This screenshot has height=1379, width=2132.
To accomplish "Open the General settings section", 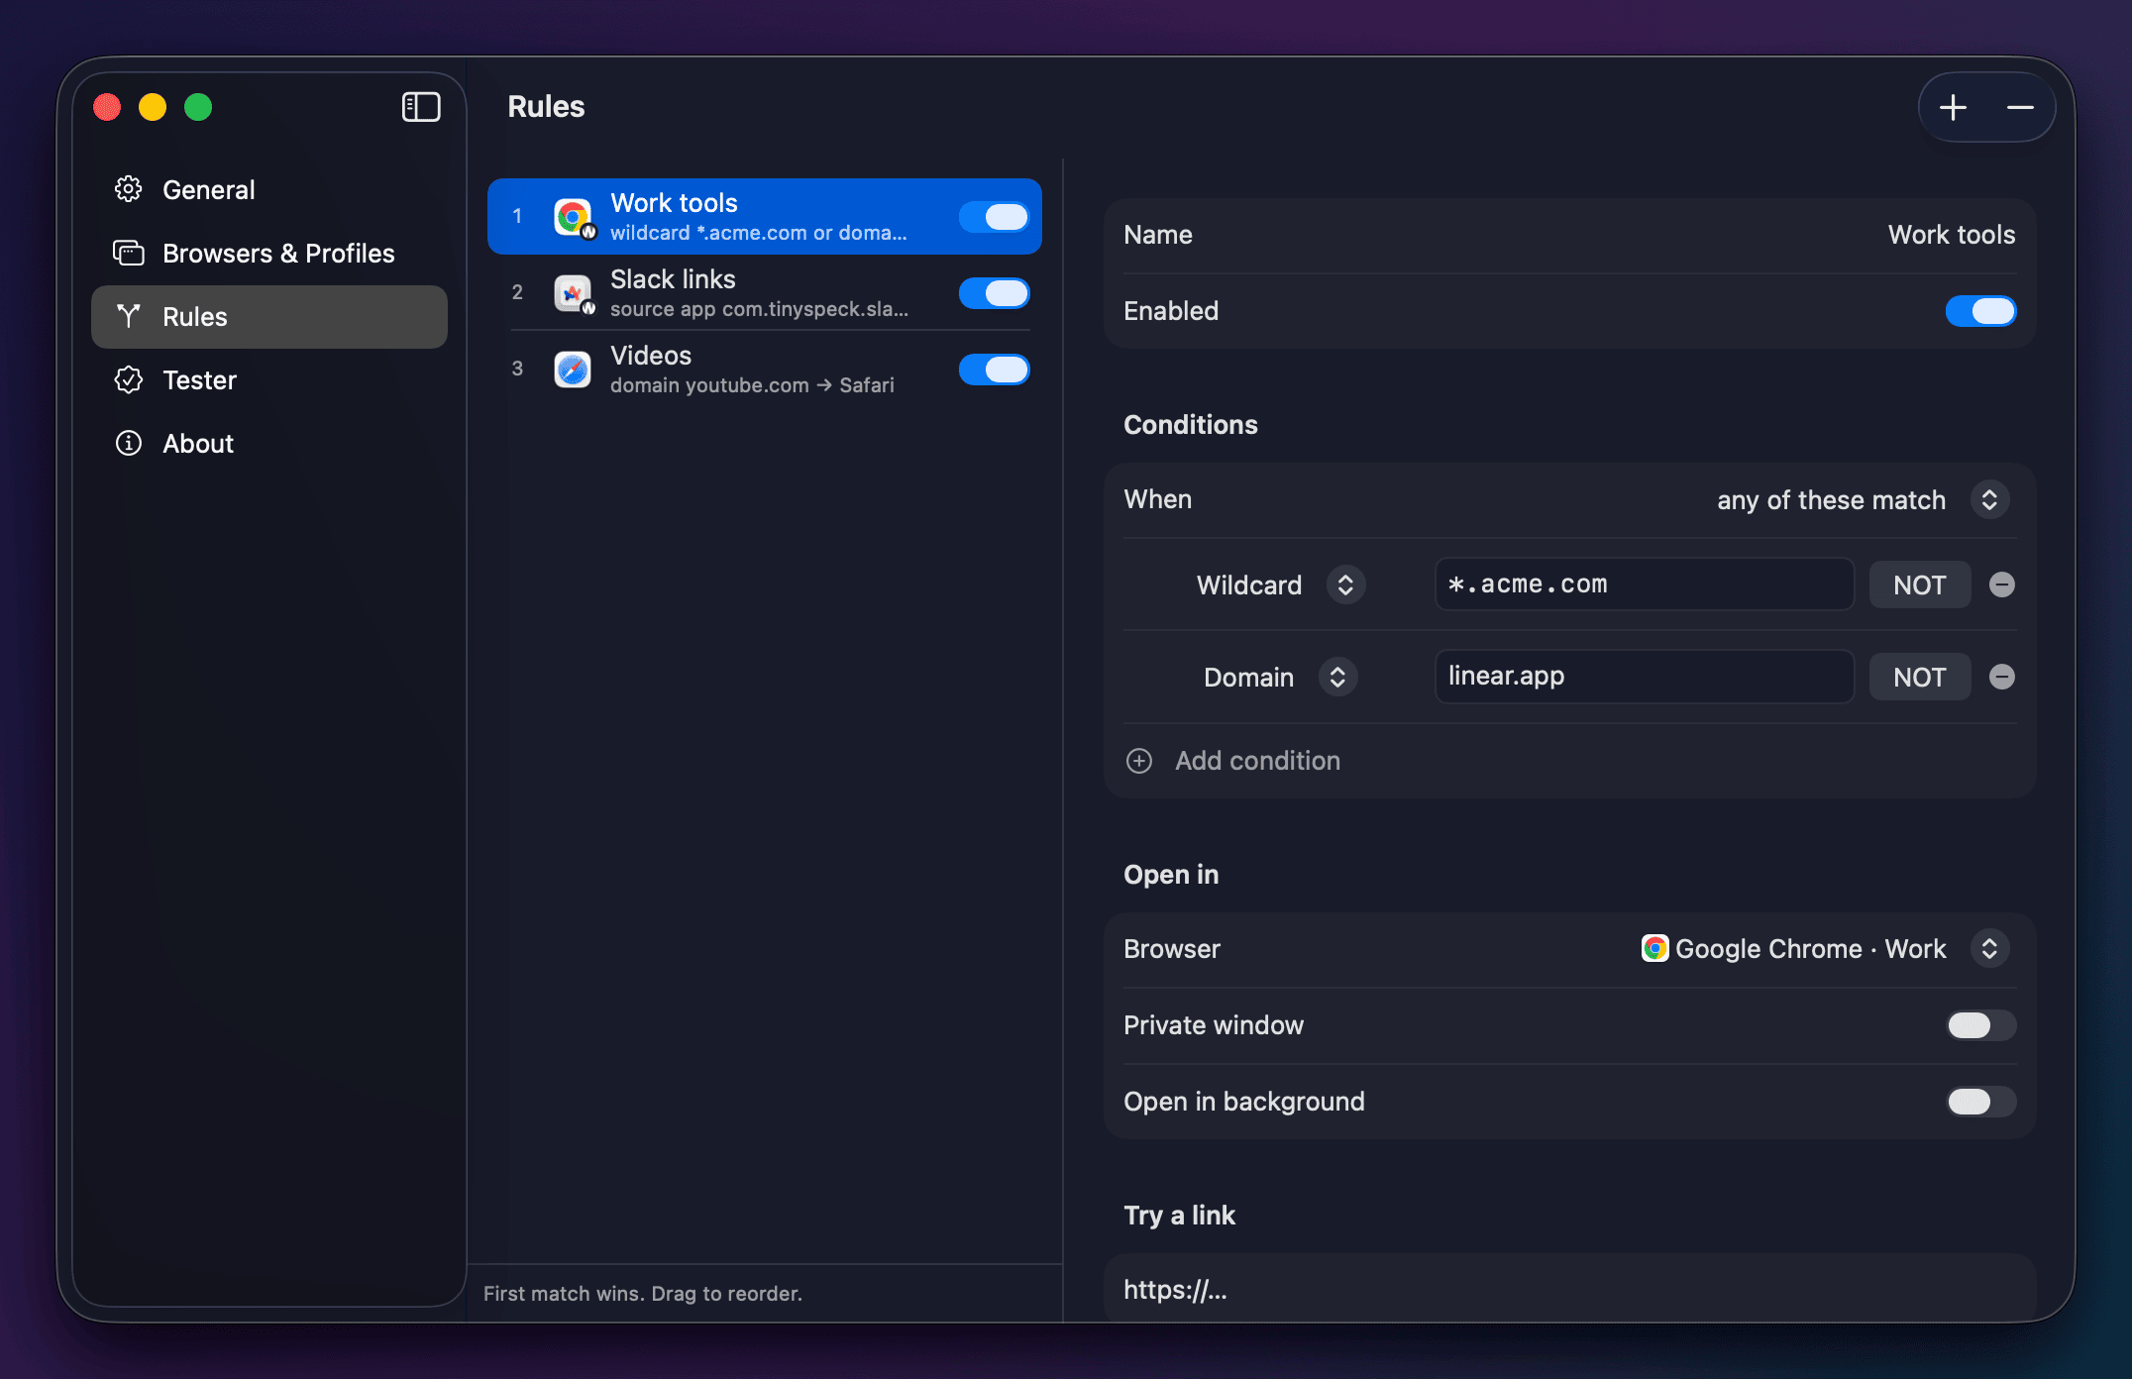I will point(268,189).
